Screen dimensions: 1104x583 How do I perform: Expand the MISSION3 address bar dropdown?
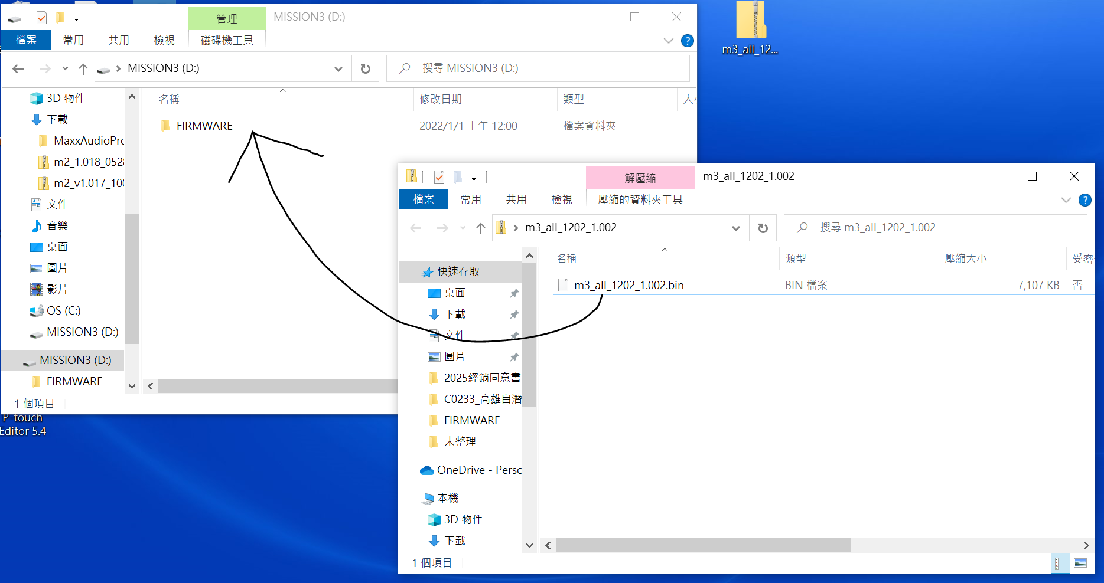(338, 69)
